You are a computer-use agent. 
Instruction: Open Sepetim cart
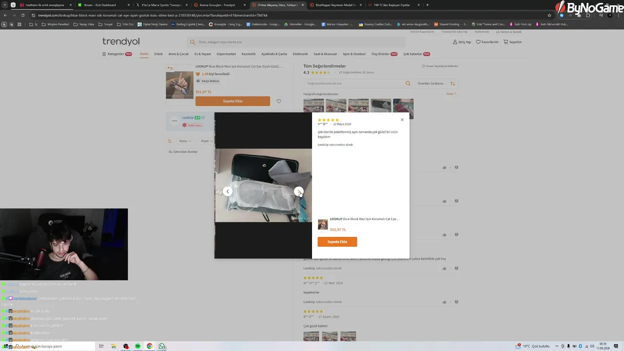[x=512, y=42]
